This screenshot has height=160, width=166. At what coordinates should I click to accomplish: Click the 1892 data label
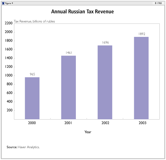tap(142, 34)
